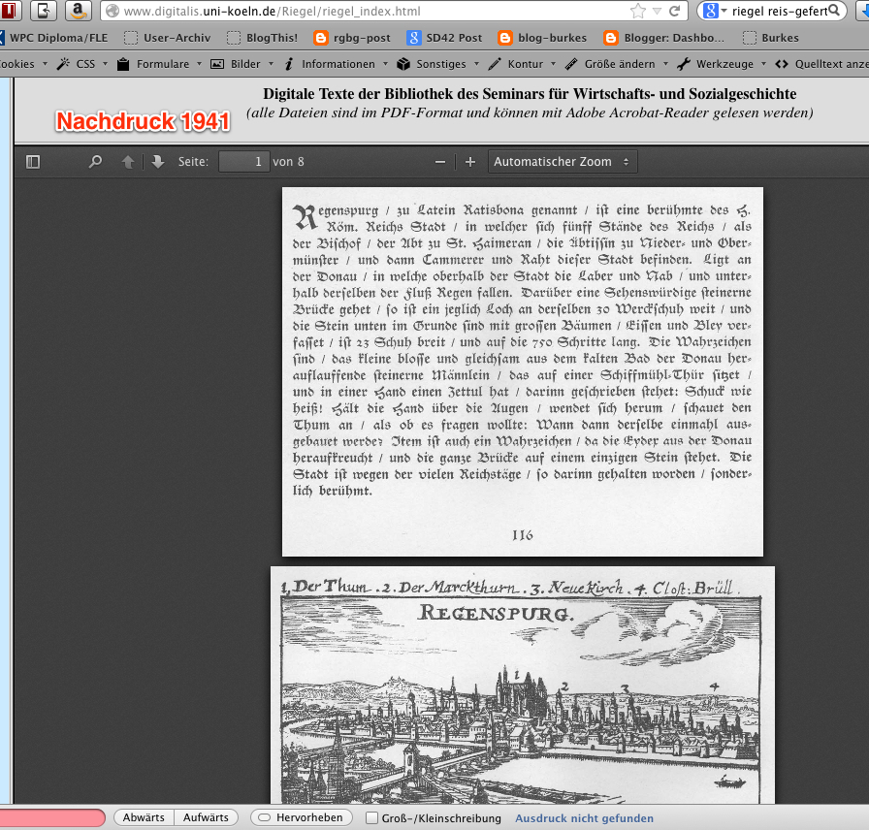The width and height of the screenshot is (869, 830).
Task: Open blog-burkes Blogger bookmark icon
Action: coord(505,38)
